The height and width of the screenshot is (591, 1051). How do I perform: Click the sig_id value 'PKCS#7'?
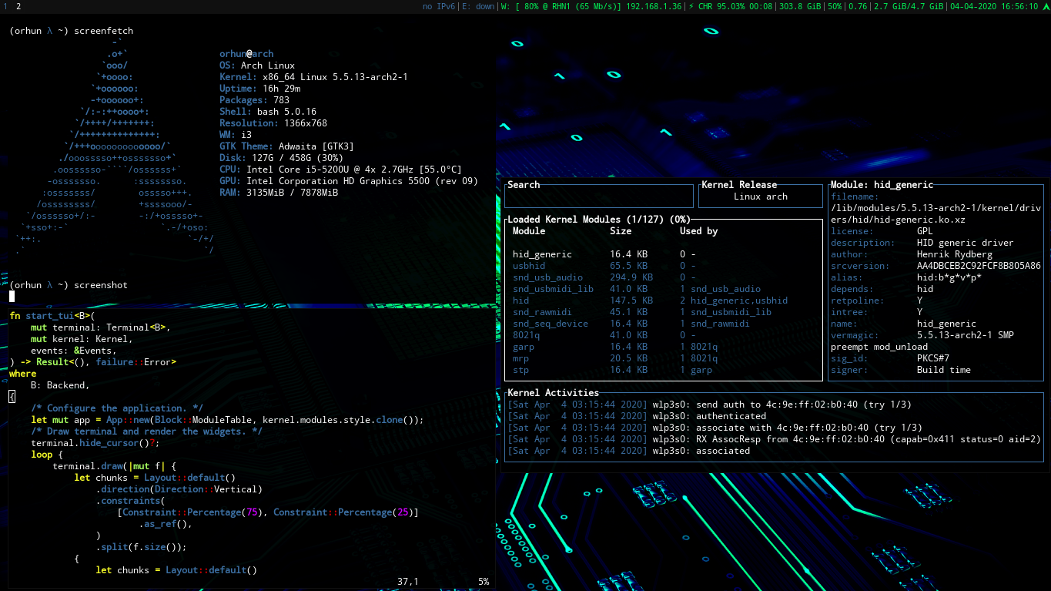[933, 358]
